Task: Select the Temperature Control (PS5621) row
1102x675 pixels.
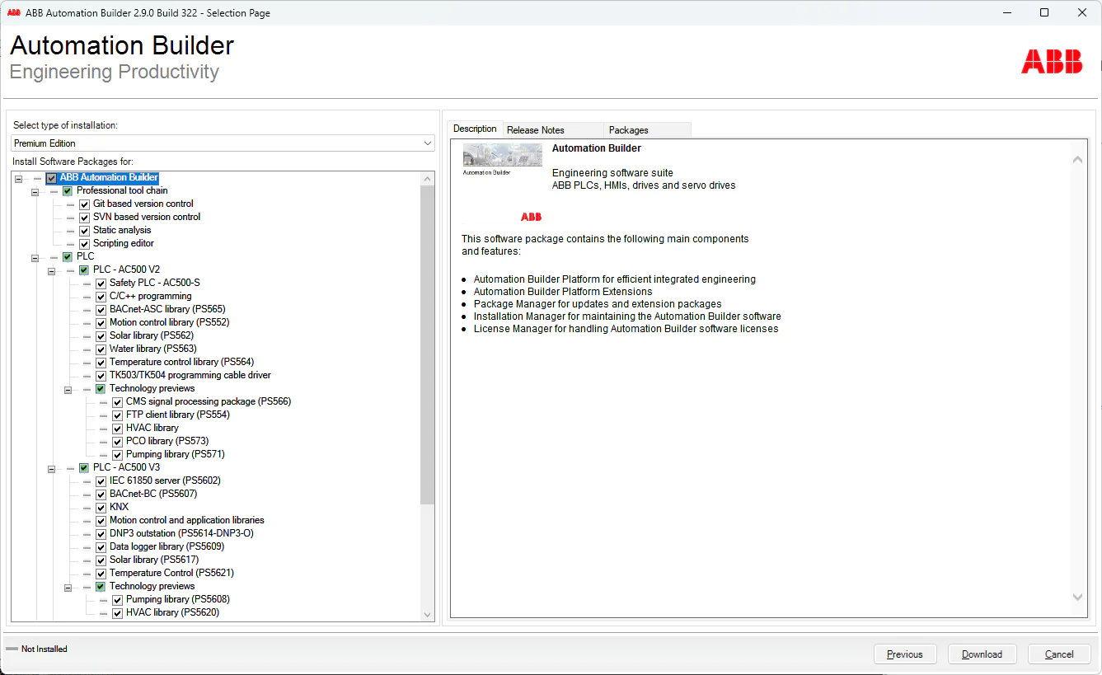Action: pyautogui.click(x=172, y=573)
